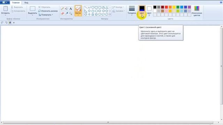
Task: Pick the red palette swatch
Action: coord(167,7)
